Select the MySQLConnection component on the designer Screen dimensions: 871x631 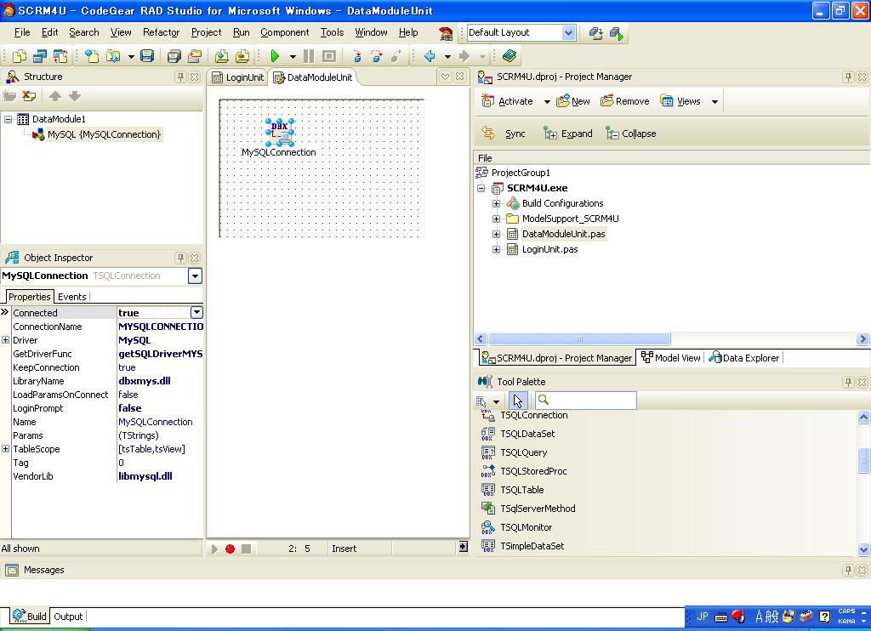(x=279, y=132)
